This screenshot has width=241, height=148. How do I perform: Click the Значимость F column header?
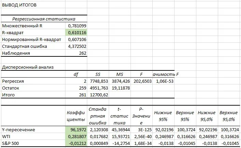click(166, 74)
